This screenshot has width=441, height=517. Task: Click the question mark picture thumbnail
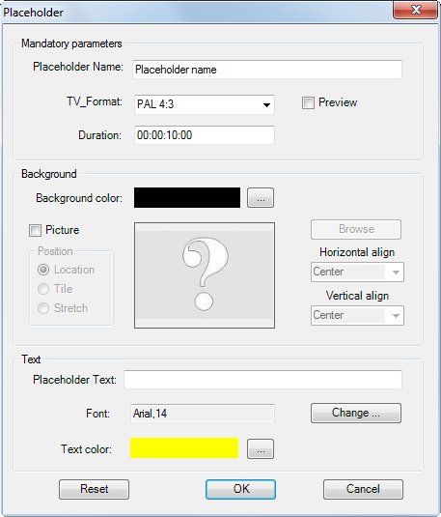tap(205, 275)
